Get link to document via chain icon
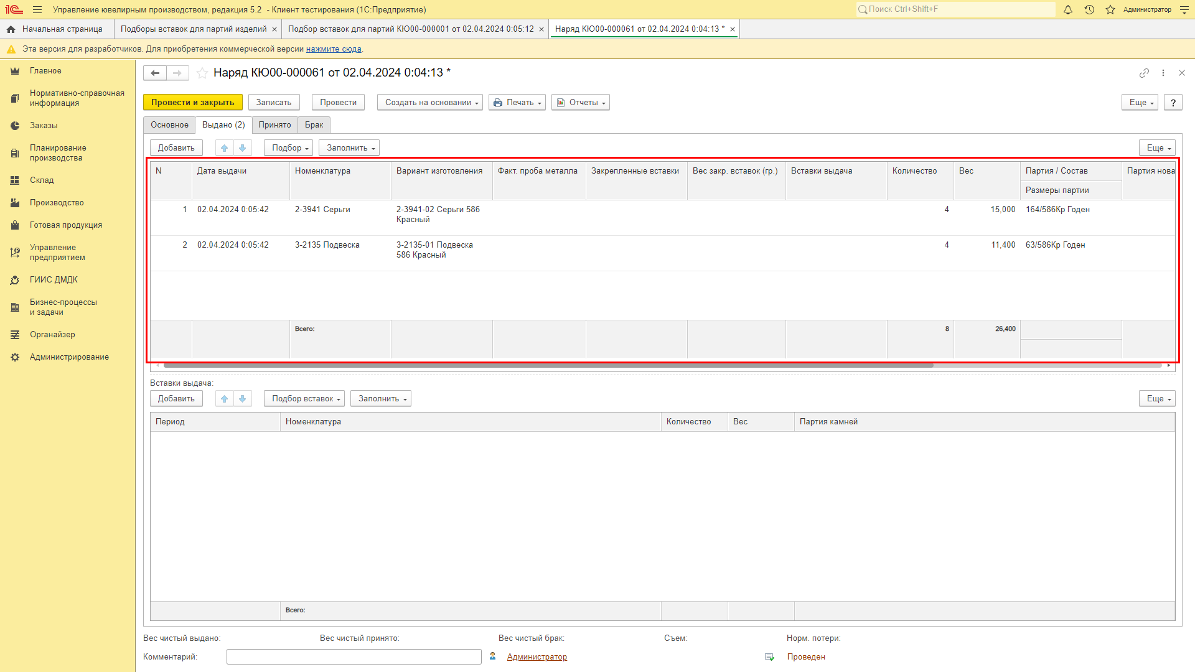 (1144, 73)
